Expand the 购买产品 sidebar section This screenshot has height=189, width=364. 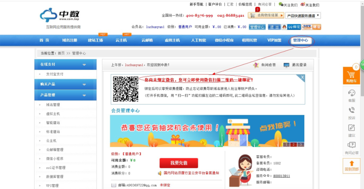pyautogui.click(x=84, y=84)
